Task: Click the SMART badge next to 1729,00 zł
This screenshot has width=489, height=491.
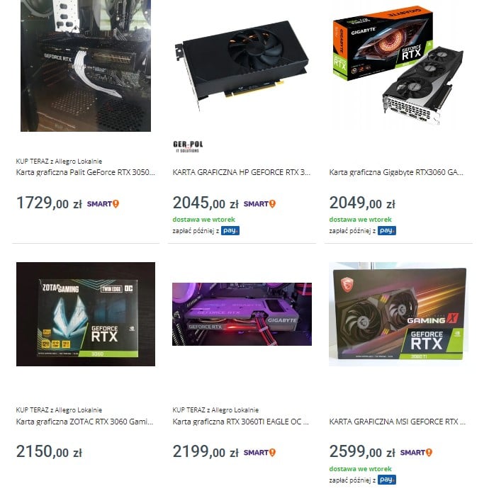Action: [x=103, y=204]
